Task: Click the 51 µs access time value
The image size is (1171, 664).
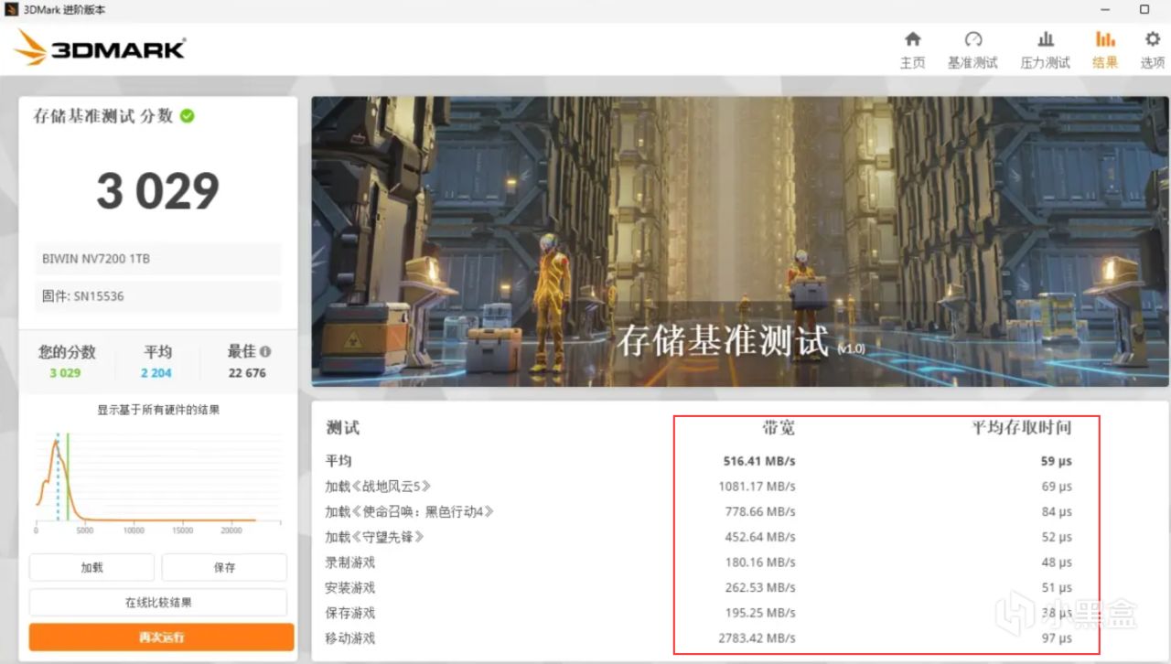Action: click(x=1057, y=588)
